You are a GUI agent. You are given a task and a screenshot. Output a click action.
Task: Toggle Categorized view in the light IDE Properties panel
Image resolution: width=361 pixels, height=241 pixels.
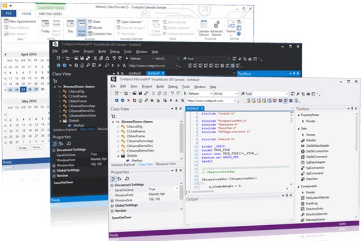pos(113,178)
